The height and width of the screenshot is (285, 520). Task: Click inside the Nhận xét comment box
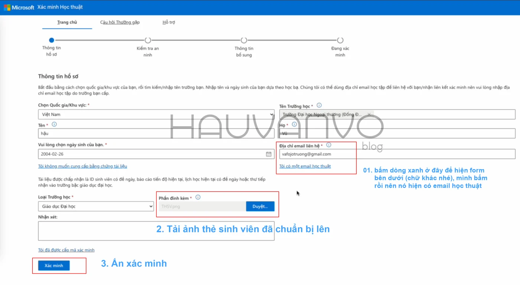coord(156,231)
